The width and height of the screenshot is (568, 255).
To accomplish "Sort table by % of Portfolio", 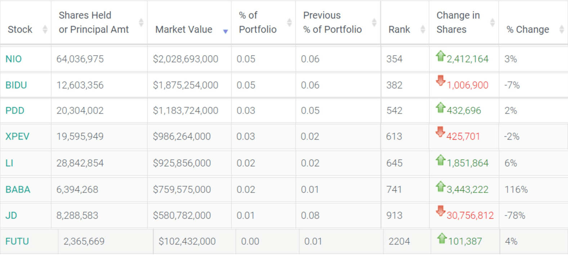I will [289, 22].
